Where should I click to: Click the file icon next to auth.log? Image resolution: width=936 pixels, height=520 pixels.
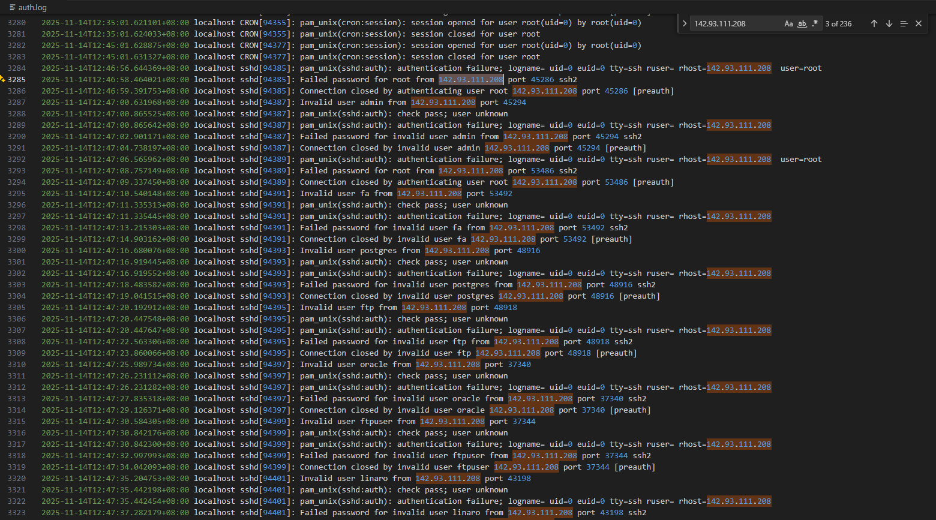coord(13,7)
